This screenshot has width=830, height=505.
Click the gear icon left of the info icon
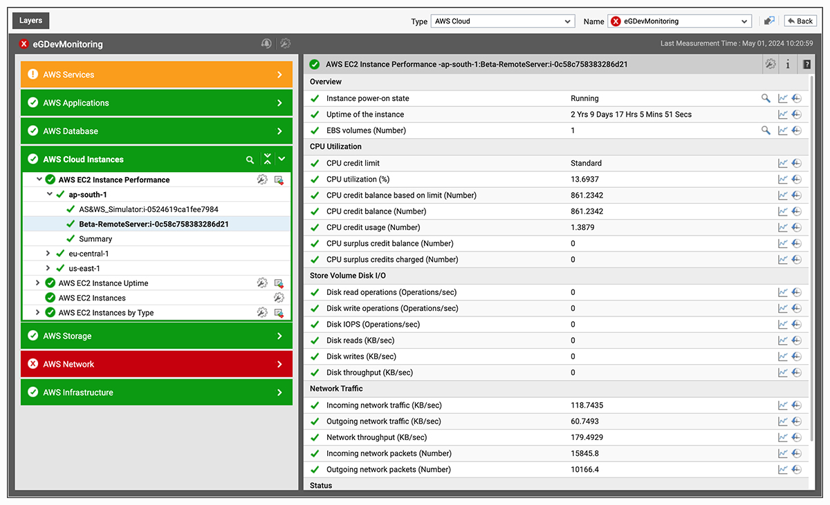point(770,64)
